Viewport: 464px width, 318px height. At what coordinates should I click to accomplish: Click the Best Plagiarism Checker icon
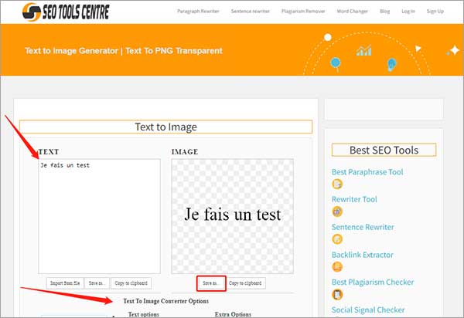coord(337,294)
